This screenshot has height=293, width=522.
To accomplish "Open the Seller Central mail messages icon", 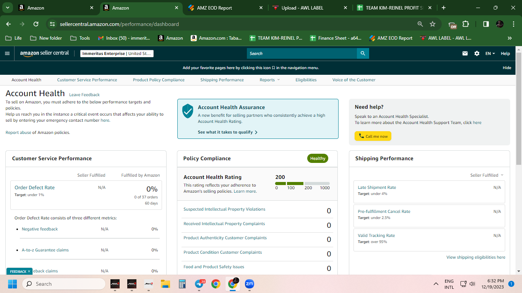I will pyautogui.click(x=465, y=53).
